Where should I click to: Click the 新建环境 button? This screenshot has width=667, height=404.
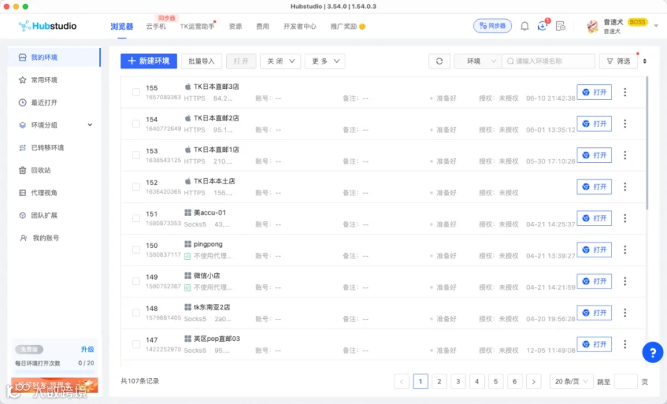point(148,61)
